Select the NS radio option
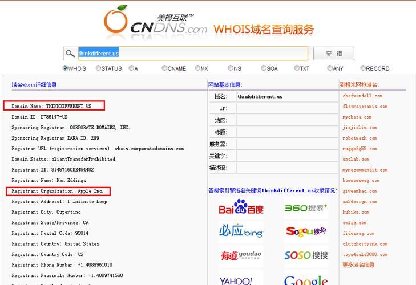 coord(231,68)
